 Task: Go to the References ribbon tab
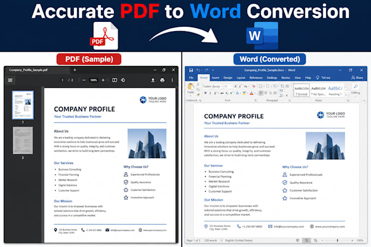point(256,78)
